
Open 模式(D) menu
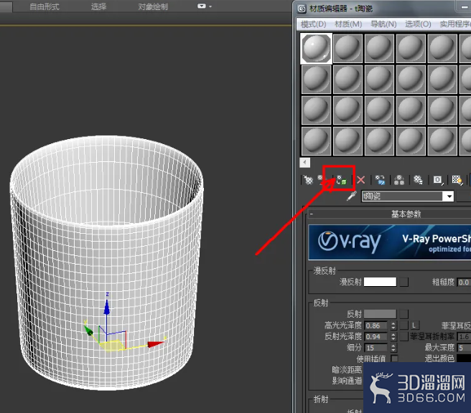(313, 24)
